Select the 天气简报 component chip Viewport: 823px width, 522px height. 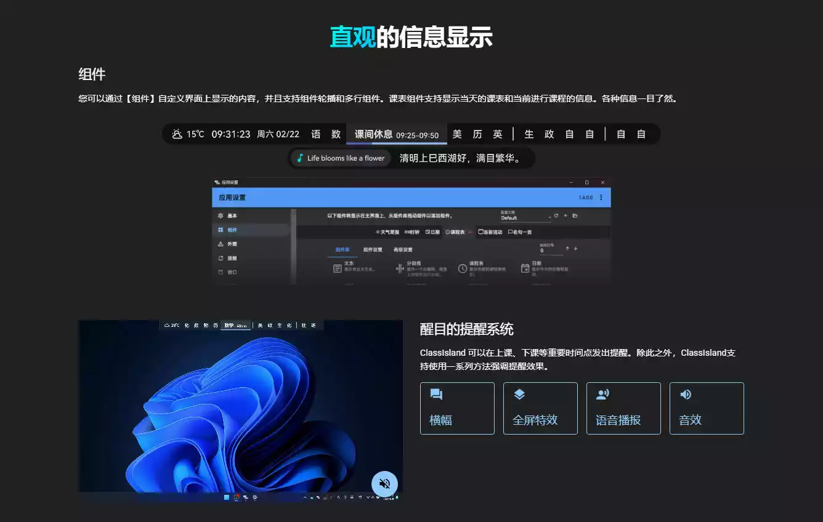tap(387, 232)
